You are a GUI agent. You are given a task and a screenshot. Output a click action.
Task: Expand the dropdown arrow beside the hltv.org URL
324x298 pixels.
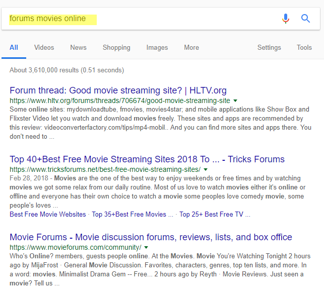pyautogui.click(x=235, y=101)
